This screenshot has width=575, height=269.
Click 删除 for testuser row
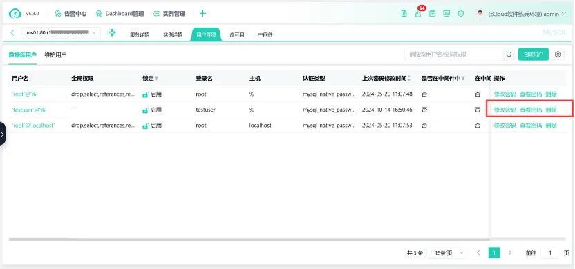[551, 110]
